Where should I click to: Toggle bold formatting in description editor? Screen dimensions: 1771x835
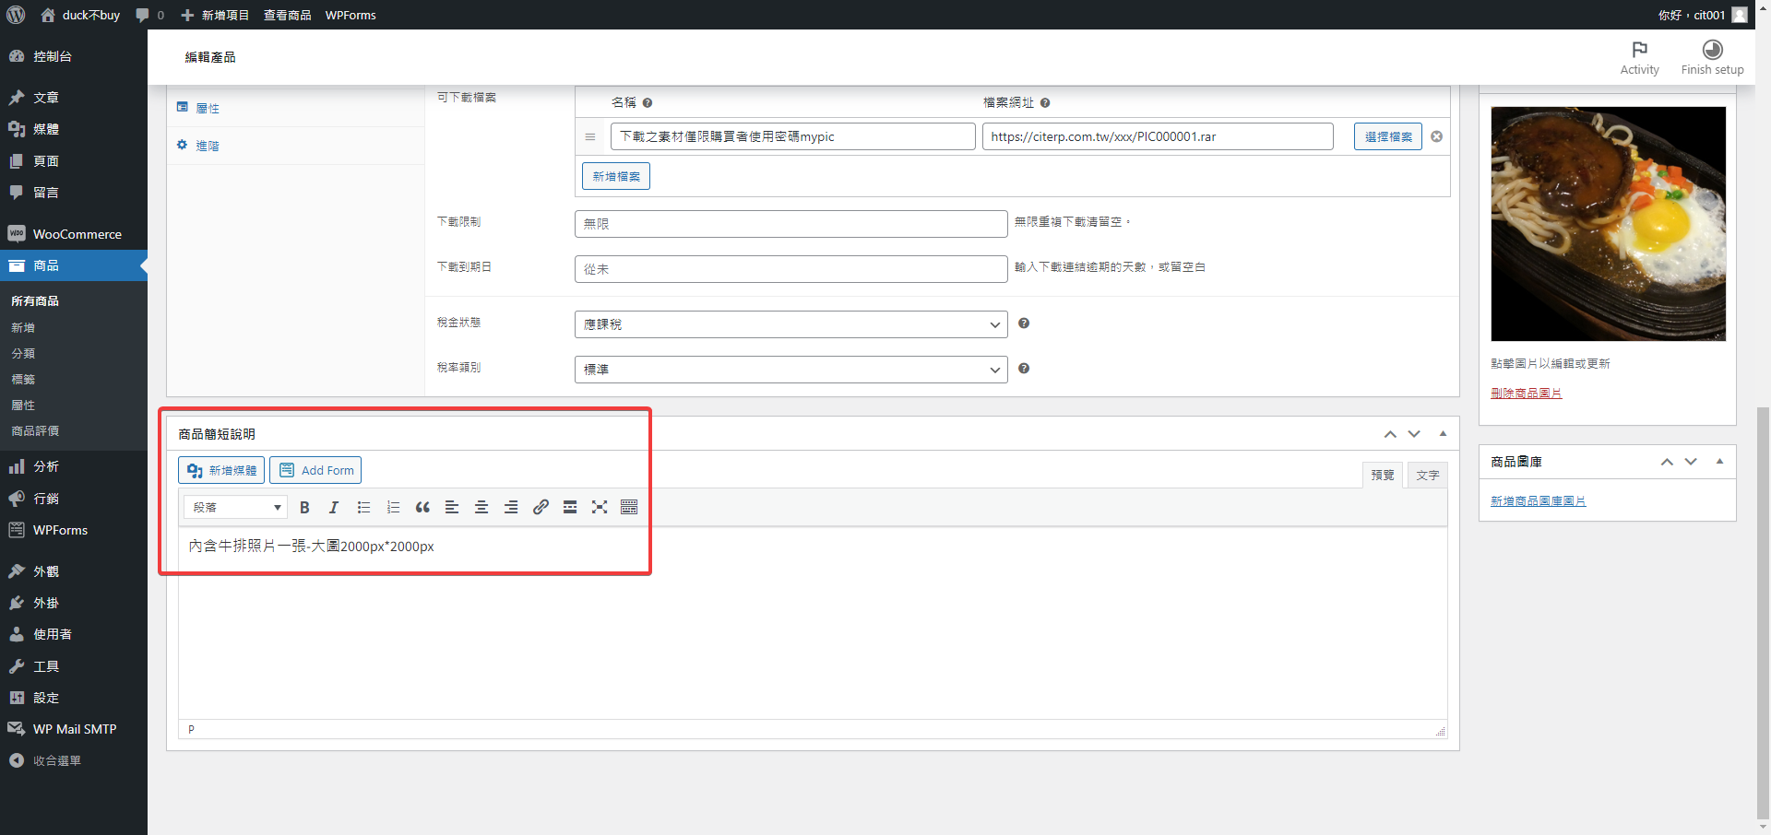[x=304, y=508]
